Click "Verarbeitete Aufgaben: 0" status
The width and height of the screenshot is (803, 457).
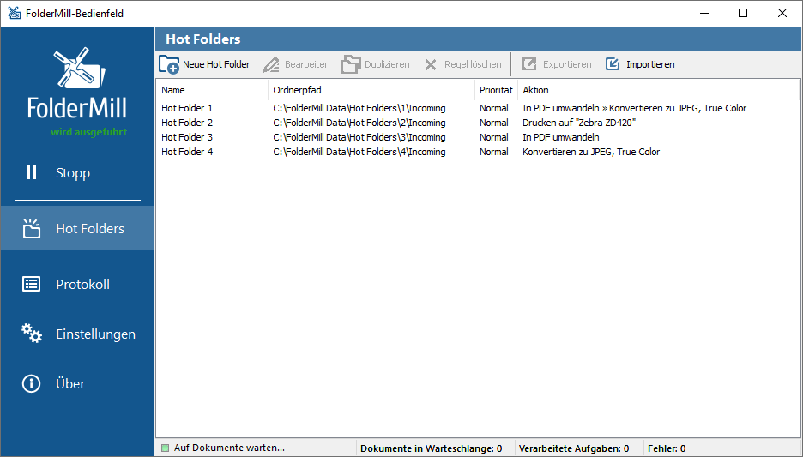[574, 448]
